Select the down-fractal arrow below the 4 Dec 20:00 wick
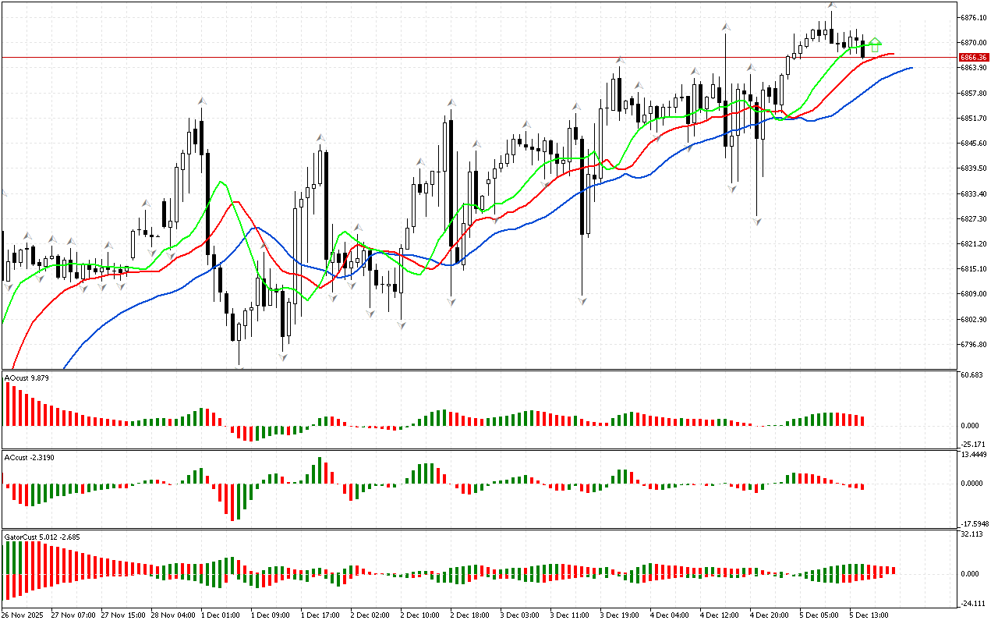The image size is (998, 624). coord(756,222)
